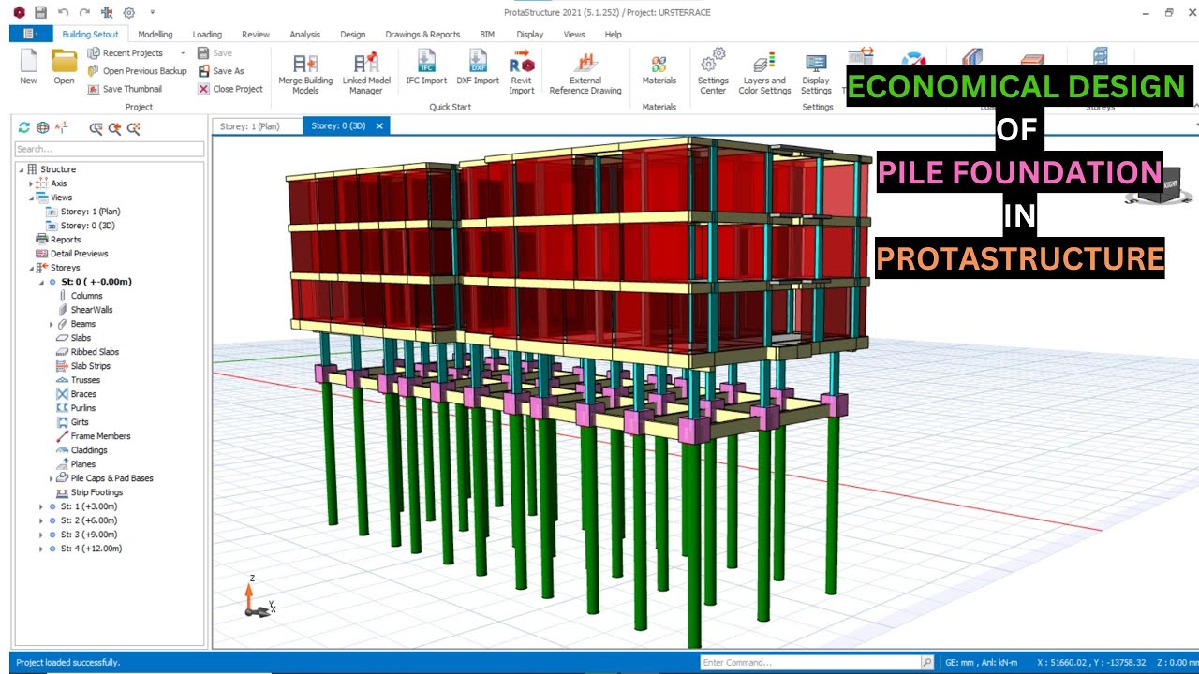Image resolution: width=1199 pixels, height=674 pixels.
Task: Open the Analysis ribbon tab
Action: click(x=305, y=35)
